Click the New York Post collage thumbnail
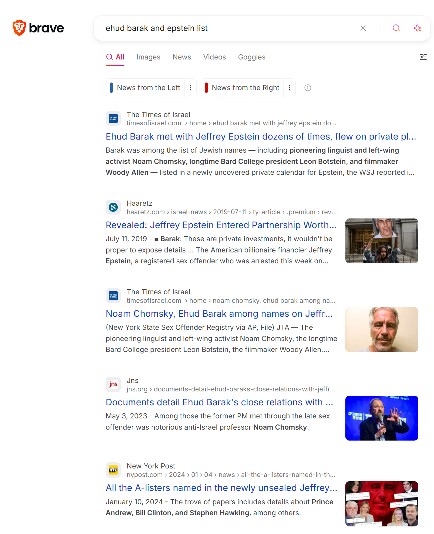 (x=382, y=504)
